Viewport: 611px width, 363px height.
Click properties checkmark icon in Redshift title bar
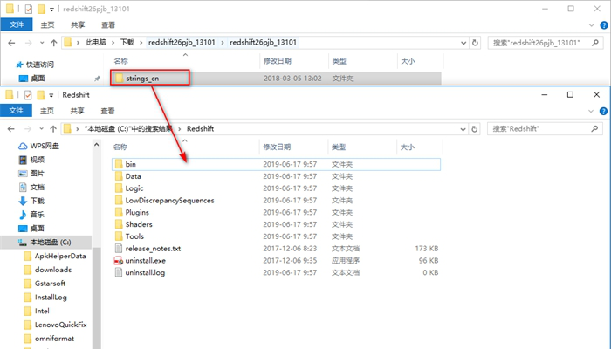click(x=28, y=95)
